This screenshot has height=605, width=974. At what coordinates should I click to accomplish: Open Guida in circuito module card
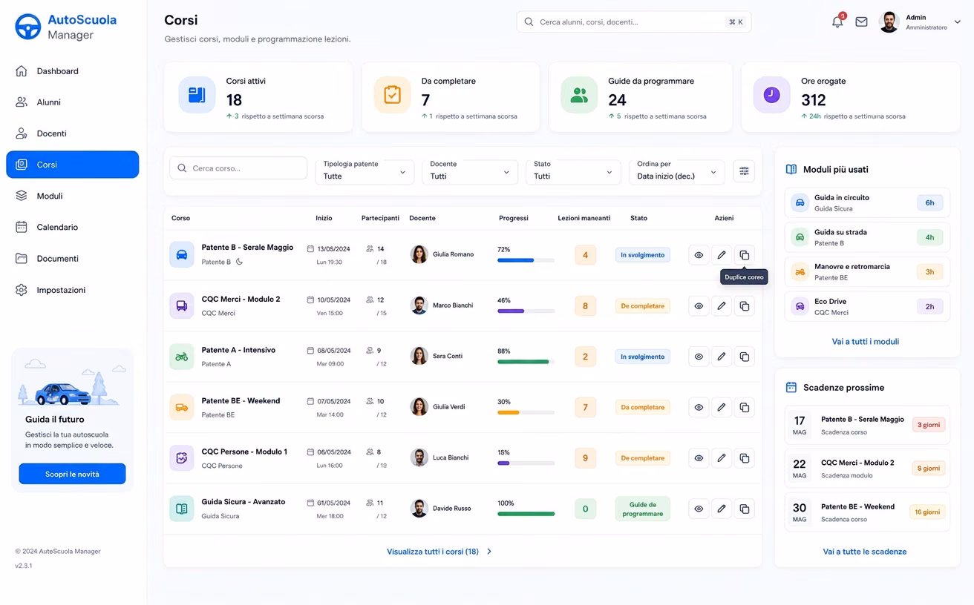[x=867, y=202]
